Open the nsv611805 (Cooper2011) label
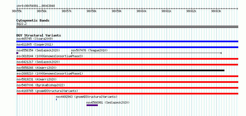246x116 pixels. [x=35, y=44]
